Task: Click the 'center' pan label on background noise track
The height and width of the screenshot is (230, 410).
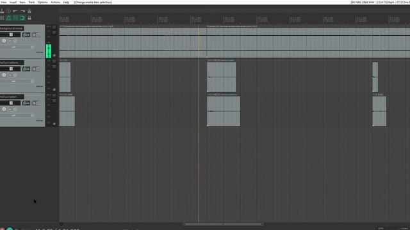Action: pos(40,52)
